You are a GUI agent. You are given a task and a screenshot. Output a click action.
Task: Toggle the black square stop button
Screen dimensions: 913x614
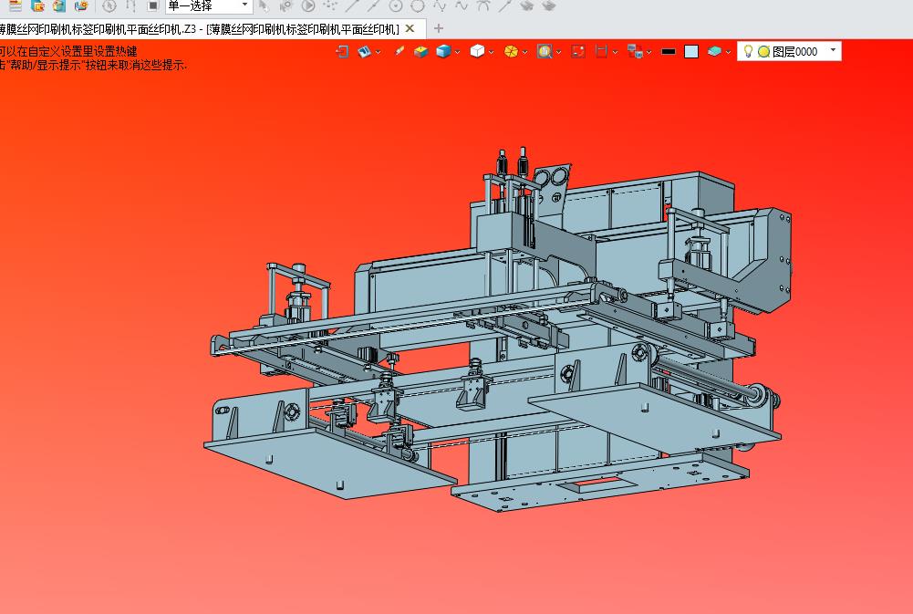click(153, 6)
